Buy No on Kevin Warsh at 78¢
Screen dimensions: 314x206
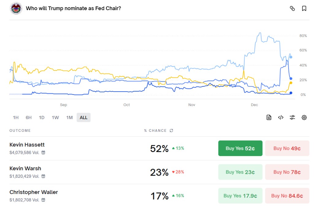click(287, 172)
